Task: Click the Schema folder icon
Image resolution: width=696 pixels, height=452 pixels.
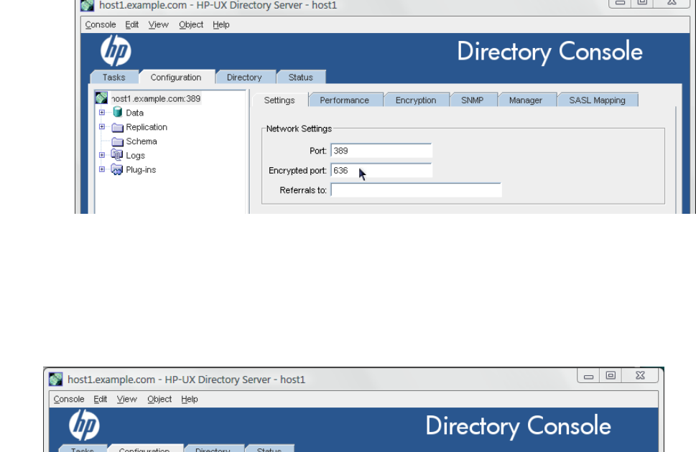Action: (x=118, y=141)
